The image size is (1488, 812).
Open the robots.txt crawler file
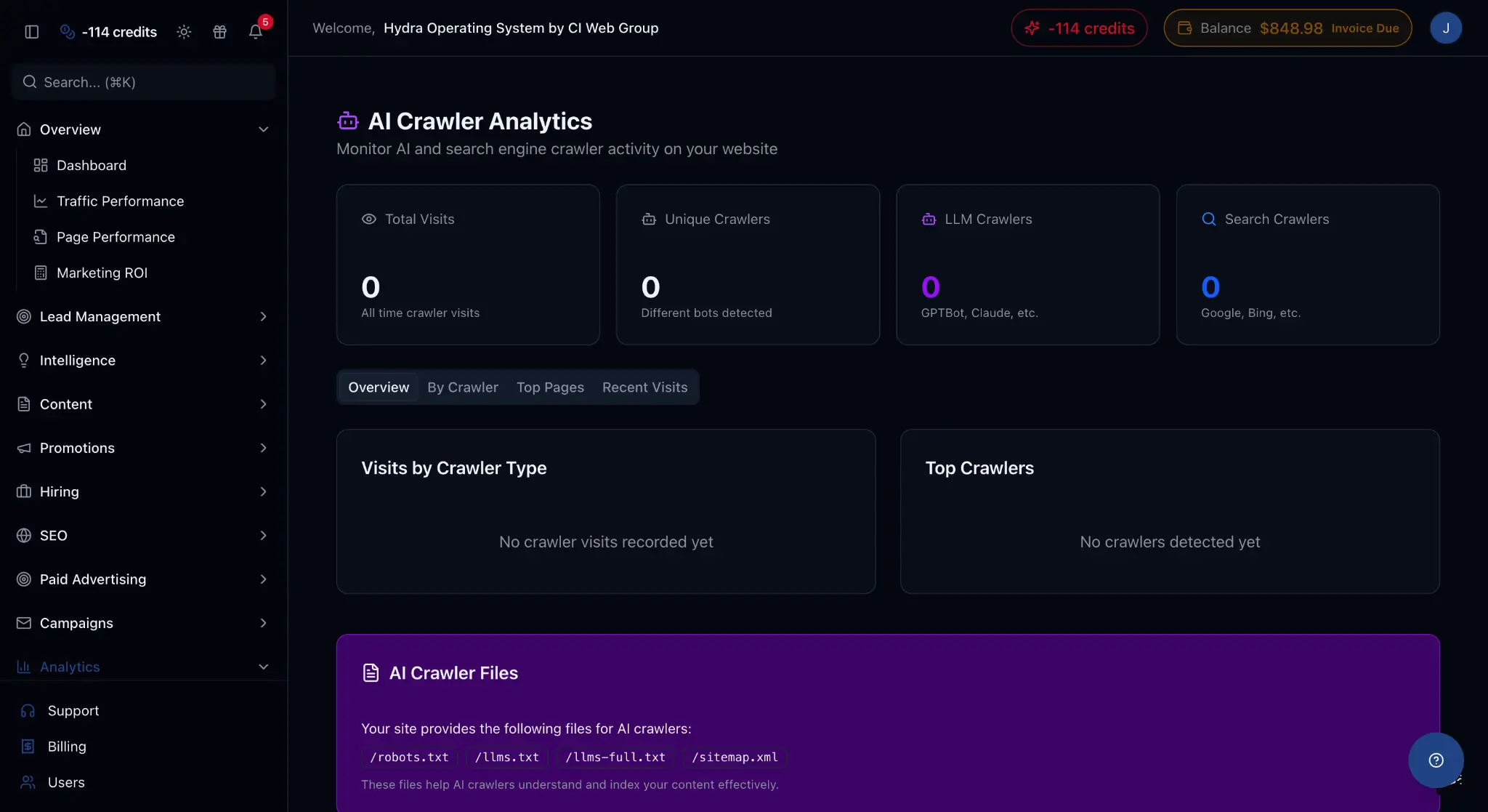click(x=408, y=757)
